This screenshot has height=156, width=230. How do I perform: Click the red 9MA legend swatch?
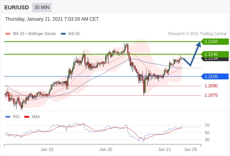27,117
